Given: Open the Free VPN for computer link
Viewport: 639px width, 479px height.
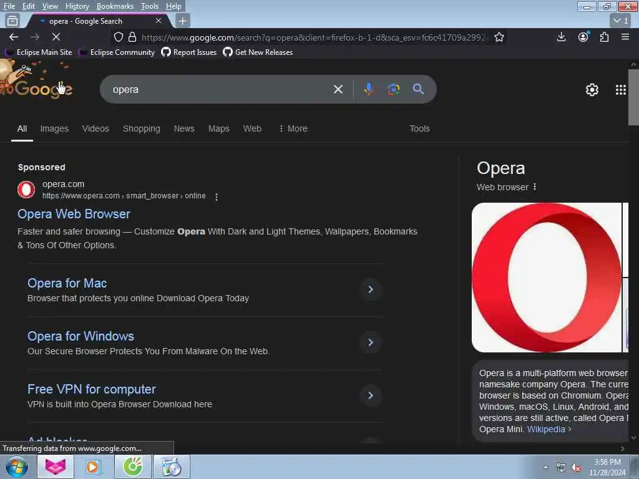Looking at the screenshot, I should click(92, 389).
